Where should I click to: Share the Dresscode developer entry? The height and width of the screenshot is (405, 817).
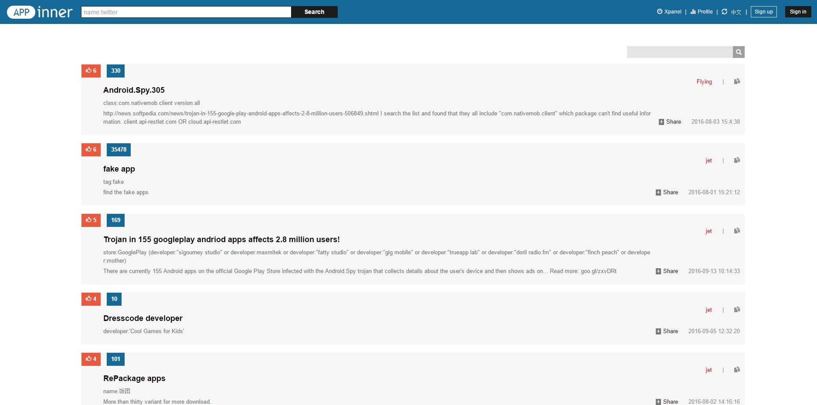667,331
